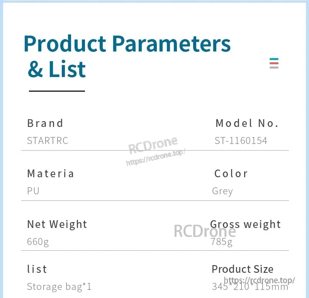Screen dimensions: 309x298
Task: Click the Storage bag*1 list entry
Action: [x=59, y=287]
